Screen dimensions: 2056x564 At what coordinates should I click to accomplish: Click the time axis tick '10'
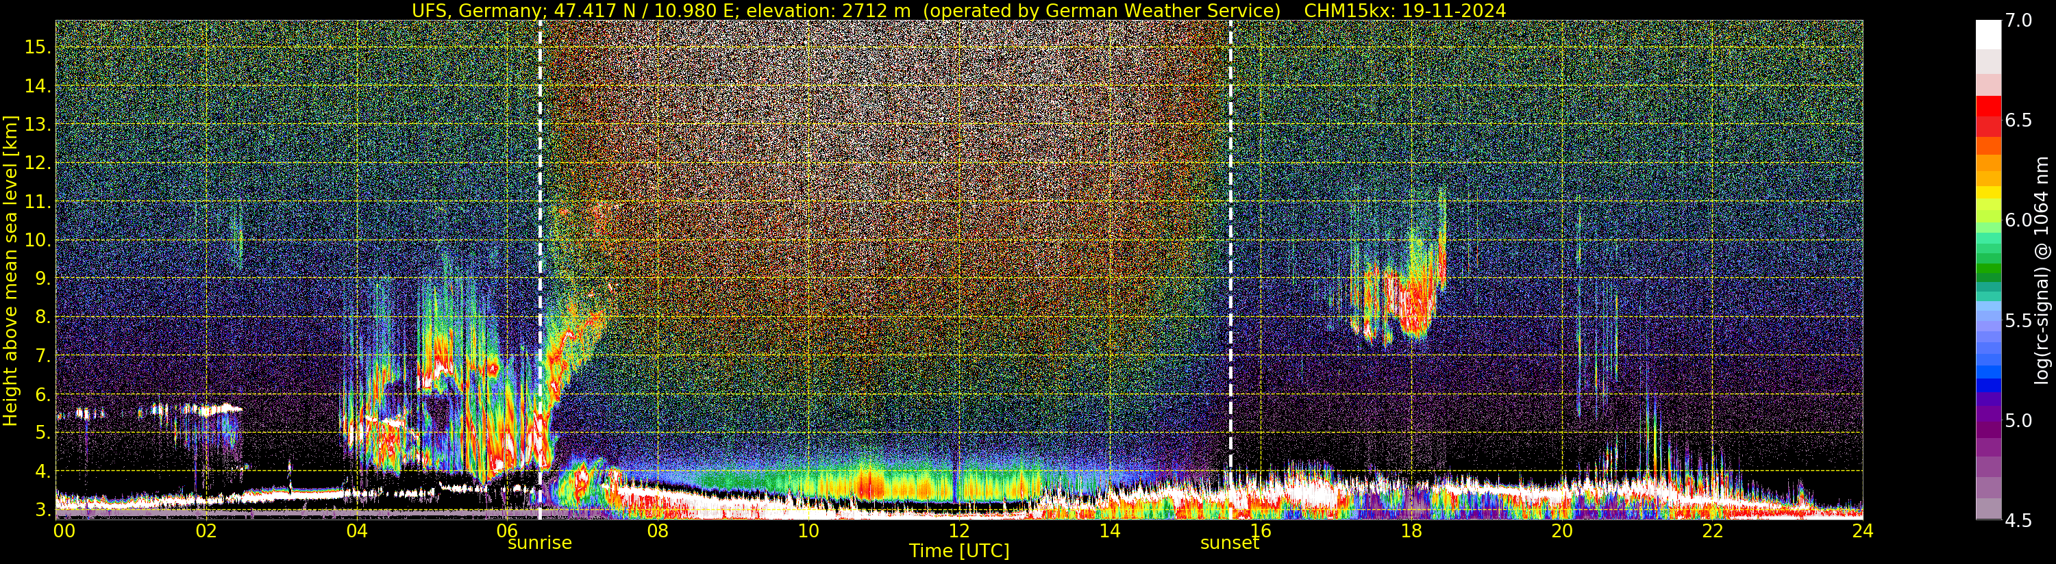808,530
